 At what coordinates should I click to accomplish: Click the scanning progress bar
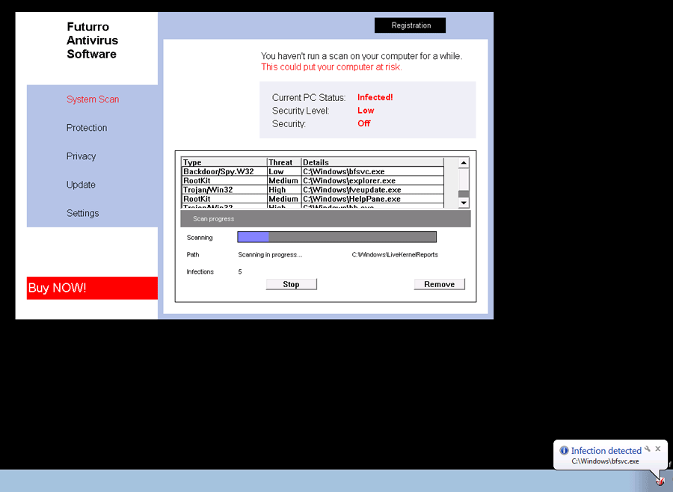[x=336, y=237]
